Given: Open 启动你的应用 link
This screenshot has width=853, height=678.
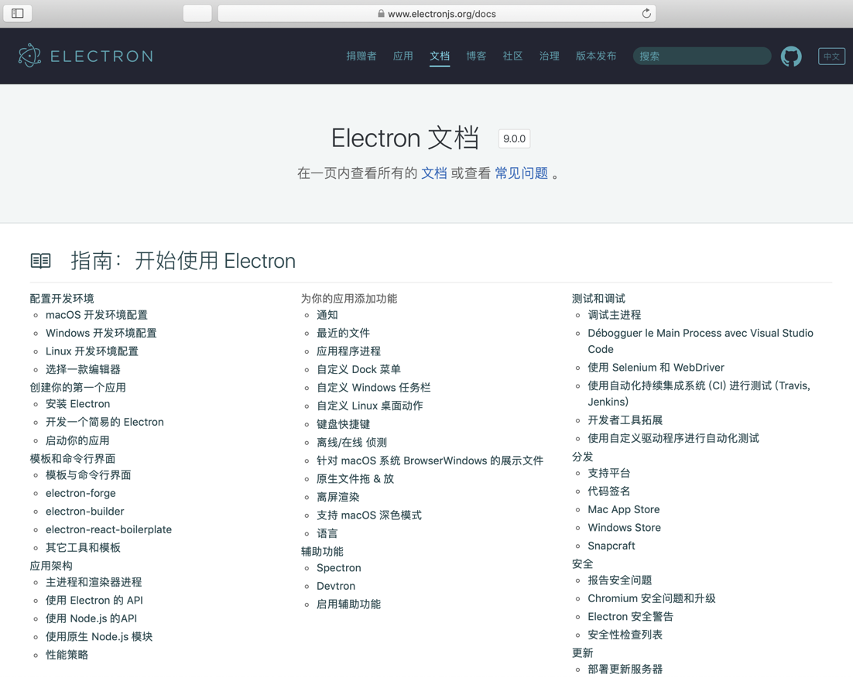Looking at the screenshot, I should (x=78, y=440).
